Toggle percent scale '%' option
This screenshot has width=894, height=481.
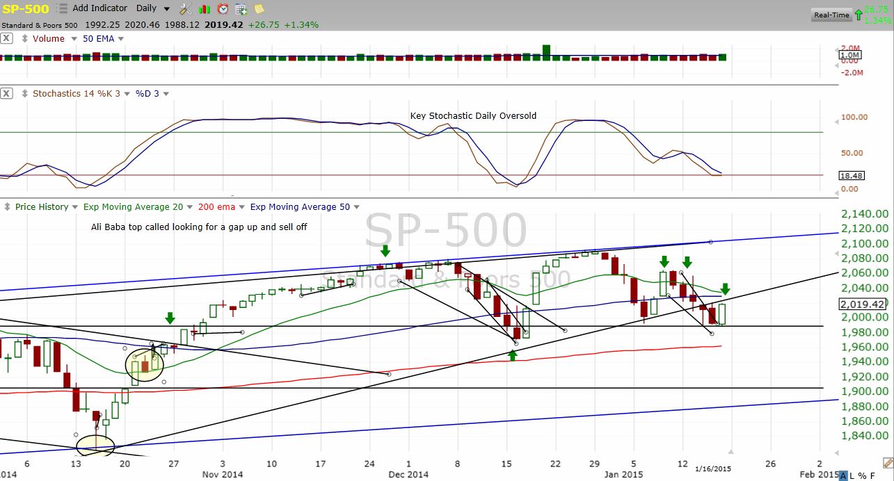point(862,475)
